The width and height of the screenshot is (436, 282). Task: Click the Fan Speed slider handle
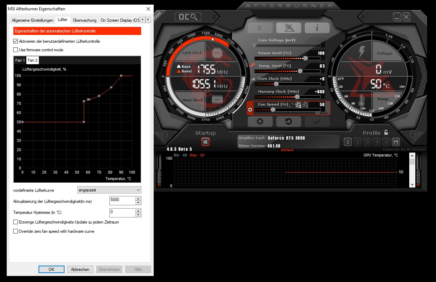pyautogui.click(x=273, y=110)
